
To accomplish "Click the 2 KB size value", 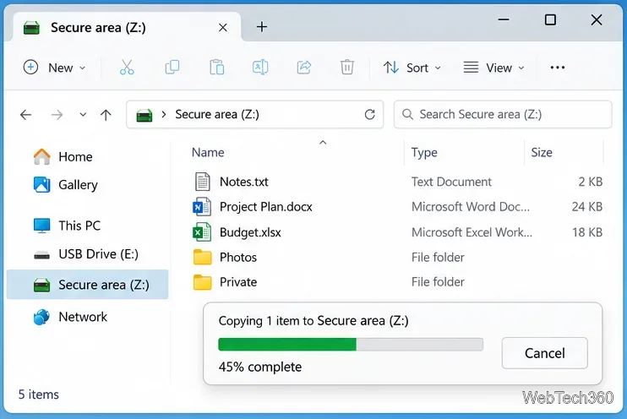I will click(590, 182).
